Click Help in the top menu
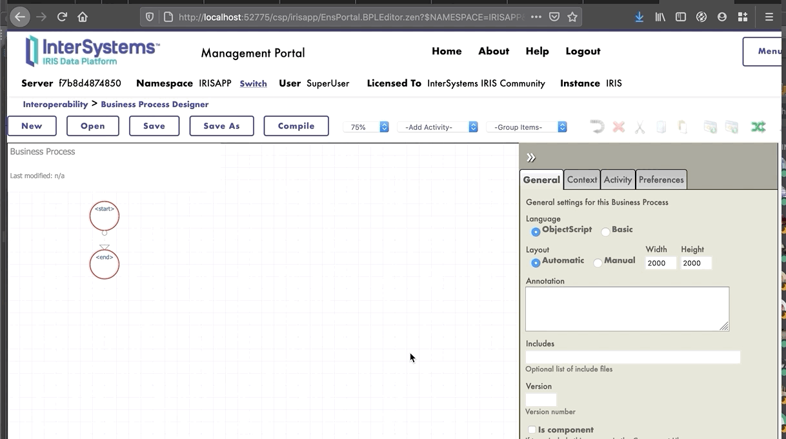 [x=537, y=51]
